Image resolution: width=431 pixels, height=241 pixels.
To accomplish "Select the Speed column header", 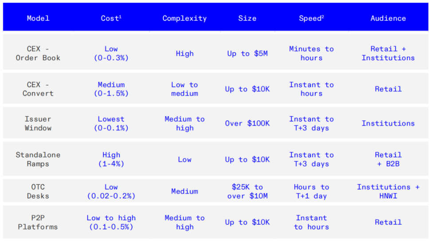I will point(311,19).
